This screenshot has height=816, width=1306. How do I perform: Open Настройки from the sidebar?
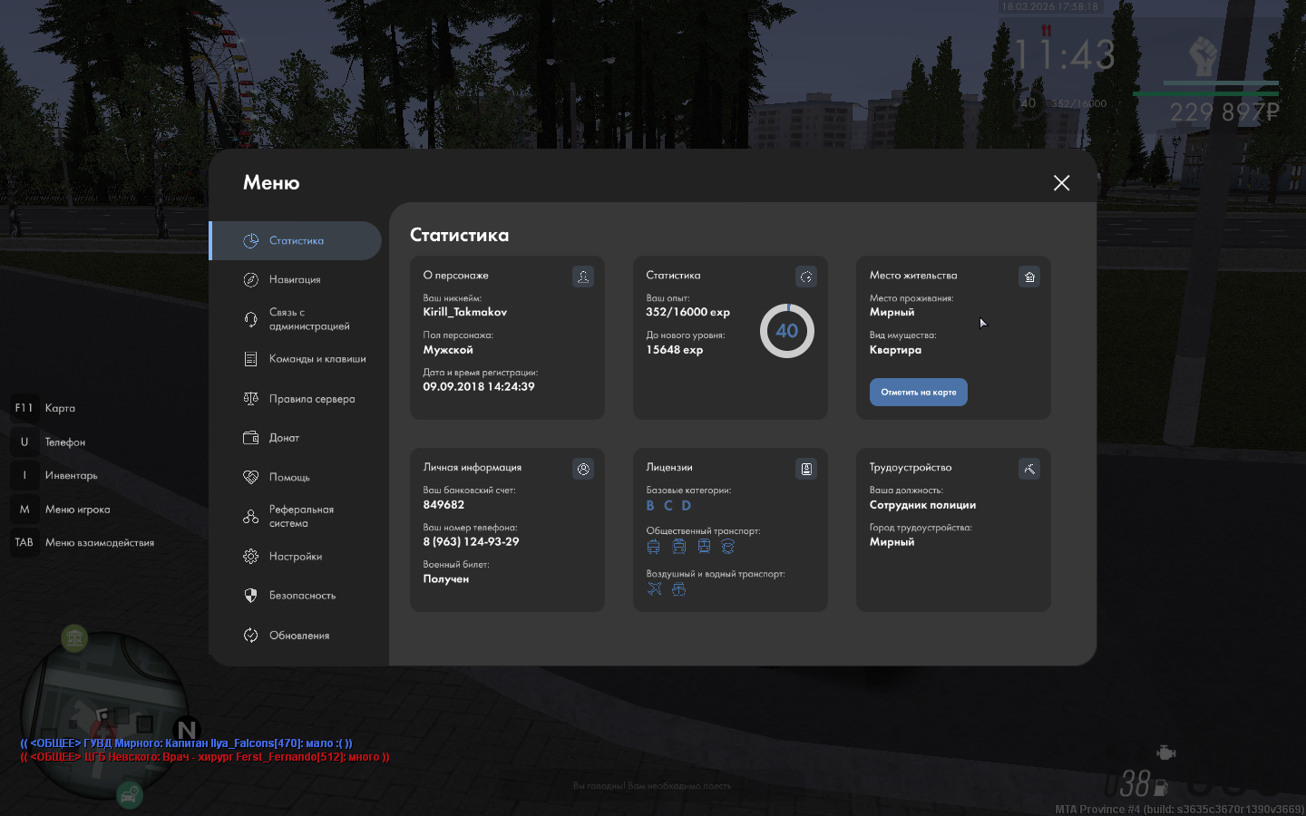[295, 557]
